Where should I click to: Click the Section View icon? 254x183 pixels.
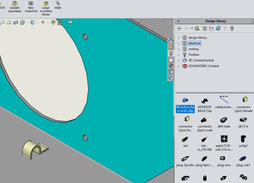click(15, 22)
